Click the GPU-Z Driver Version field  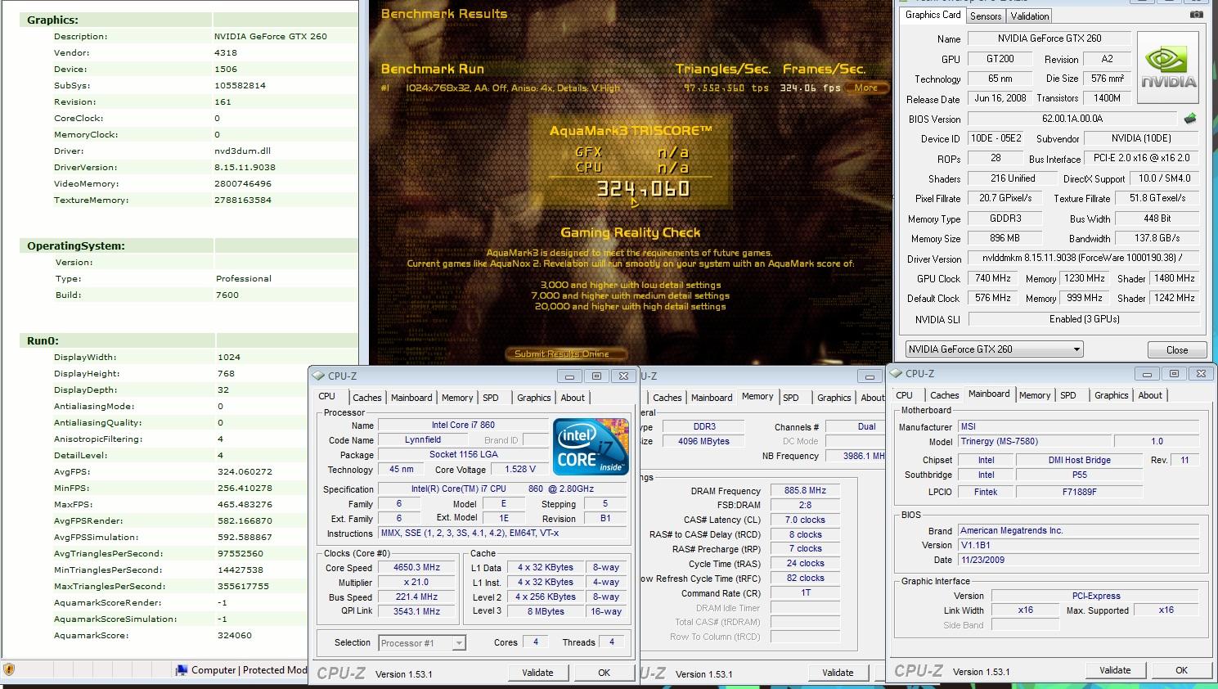[x=1083, y=259]
